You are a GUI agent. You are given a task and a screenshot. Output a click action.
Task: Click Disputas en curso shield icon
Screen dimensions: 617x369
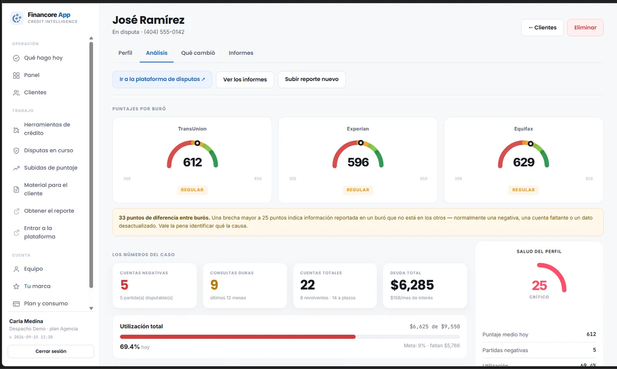pyautogui.click(x=16, y=151)
